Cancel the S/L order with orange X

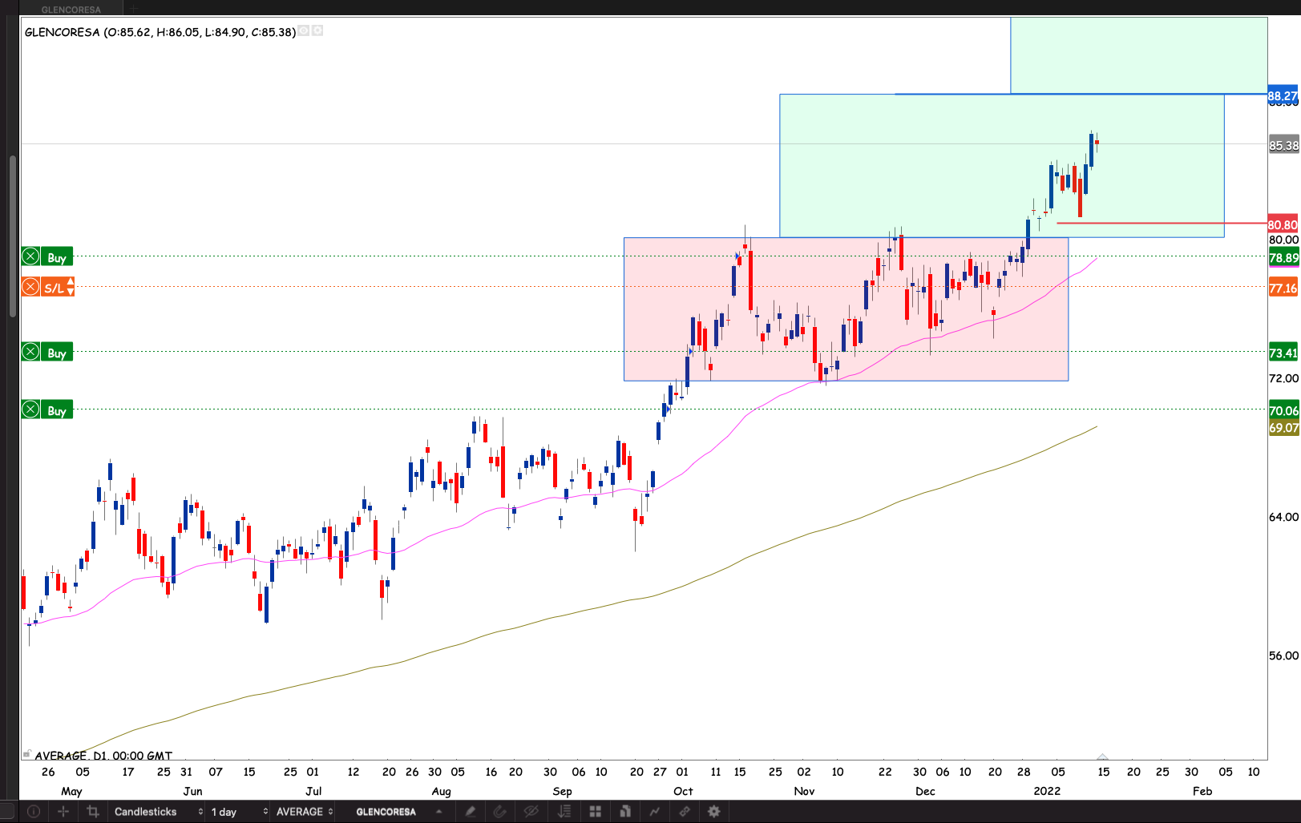point(30,287)
